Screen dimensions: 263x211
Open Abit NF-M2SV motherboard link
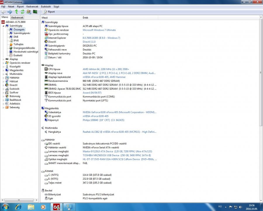coord(119,73)
